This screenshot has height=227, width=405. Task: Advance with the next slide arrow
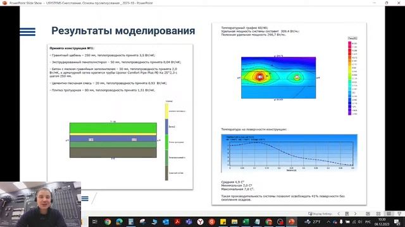click(356, 214)
